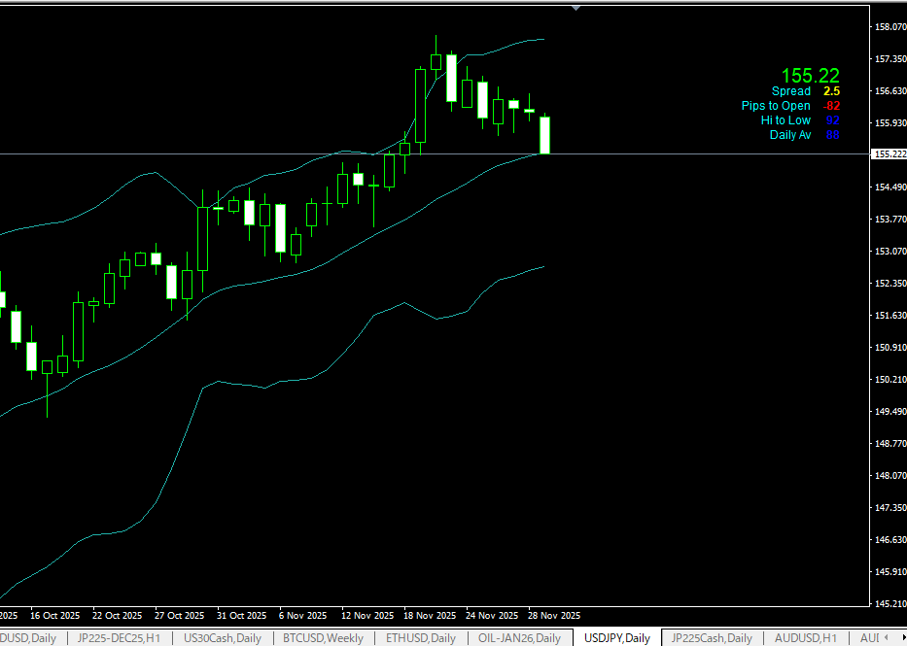Click the Daily Av label
The image size is (907, 646).
click(x=789, y=135)
